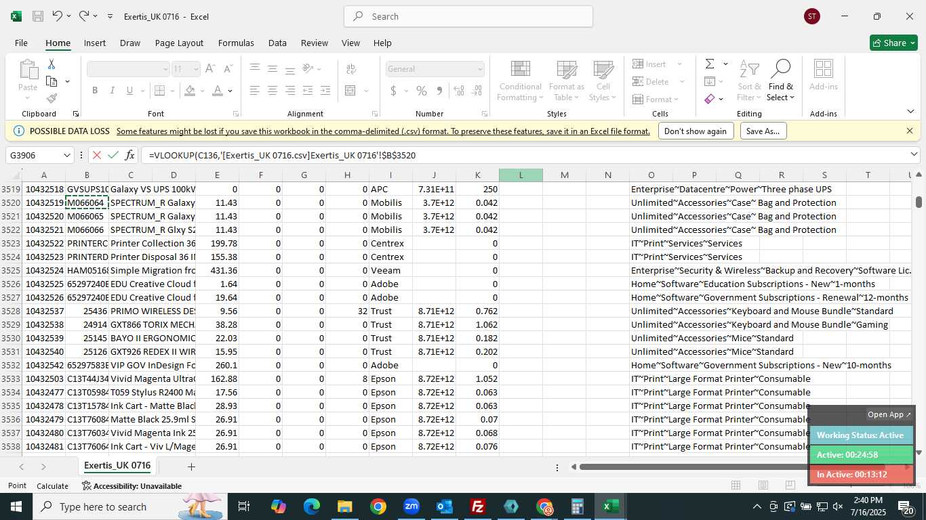926x520 pixels.
Task: Click the Paste clipboard icon
Action: coord(28,69)
